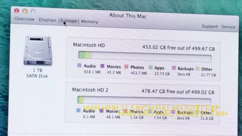Click '453.02 GB free out of 499.67 GB'

178,48
